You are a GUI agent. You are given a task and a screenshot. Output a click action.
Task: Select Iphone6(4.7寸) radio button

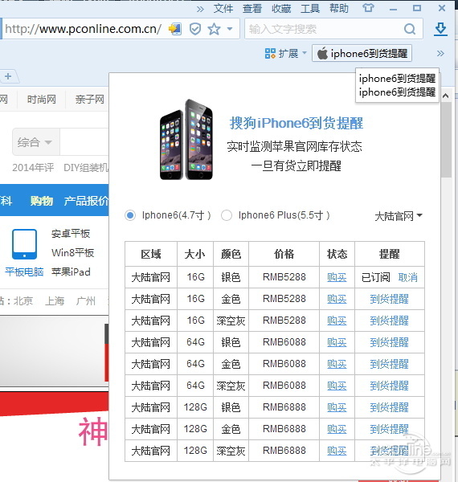click(130, 215)
